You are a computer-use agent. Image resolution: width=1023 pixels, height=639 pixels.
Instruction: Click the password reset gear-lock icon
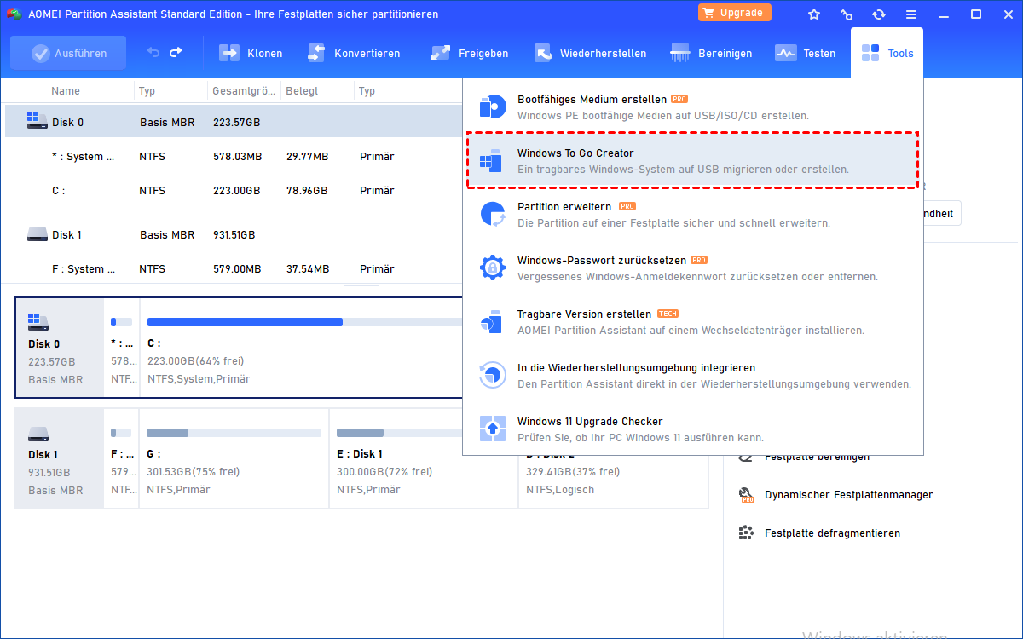(x=493, y=268)
